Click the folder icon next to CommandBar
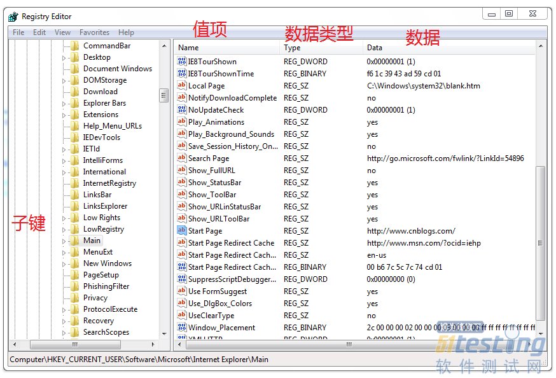 pyautogui.click(x=74, y=46)
